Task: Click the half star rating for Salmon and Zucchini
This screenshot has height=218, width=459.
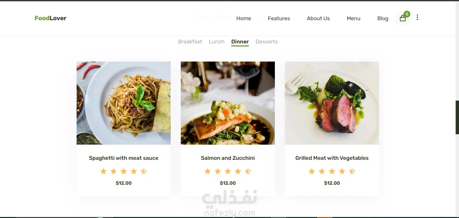Action: coord(248,171)
